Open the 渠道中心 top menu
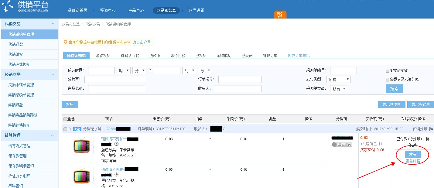This screenshot has height=188, width=434. pos(108,10)
